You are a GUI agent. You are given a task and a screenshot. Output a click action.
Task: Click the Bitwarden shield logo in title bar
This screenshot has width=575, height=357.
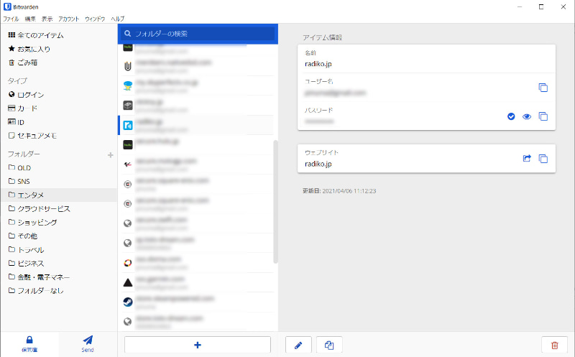click(7, 6)
